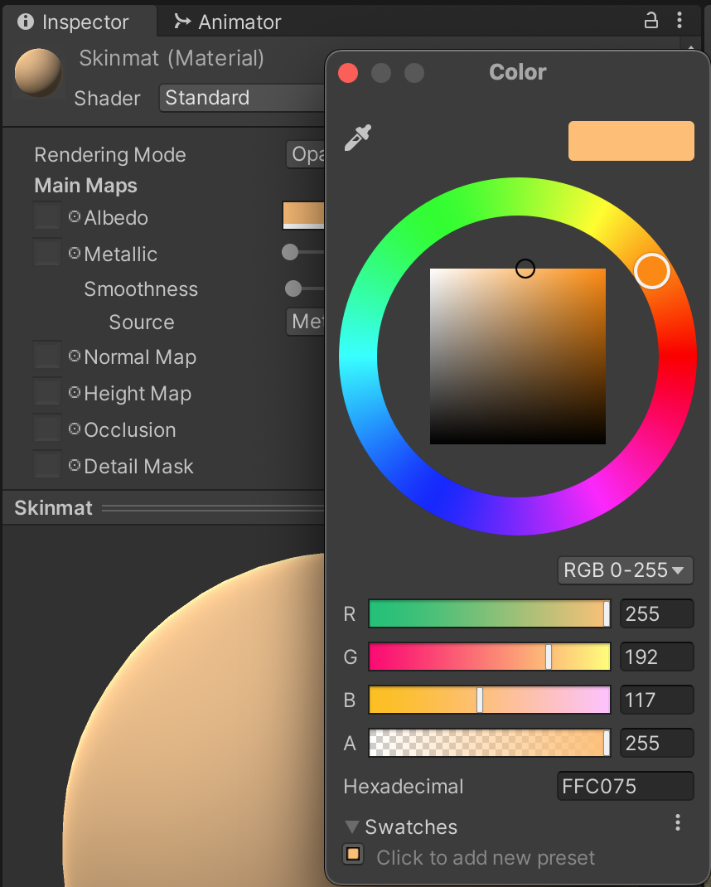Screen dimensions: 711x887
Task: Click the Skinmat material preview sphere icon
Action: tap(39, 73)
